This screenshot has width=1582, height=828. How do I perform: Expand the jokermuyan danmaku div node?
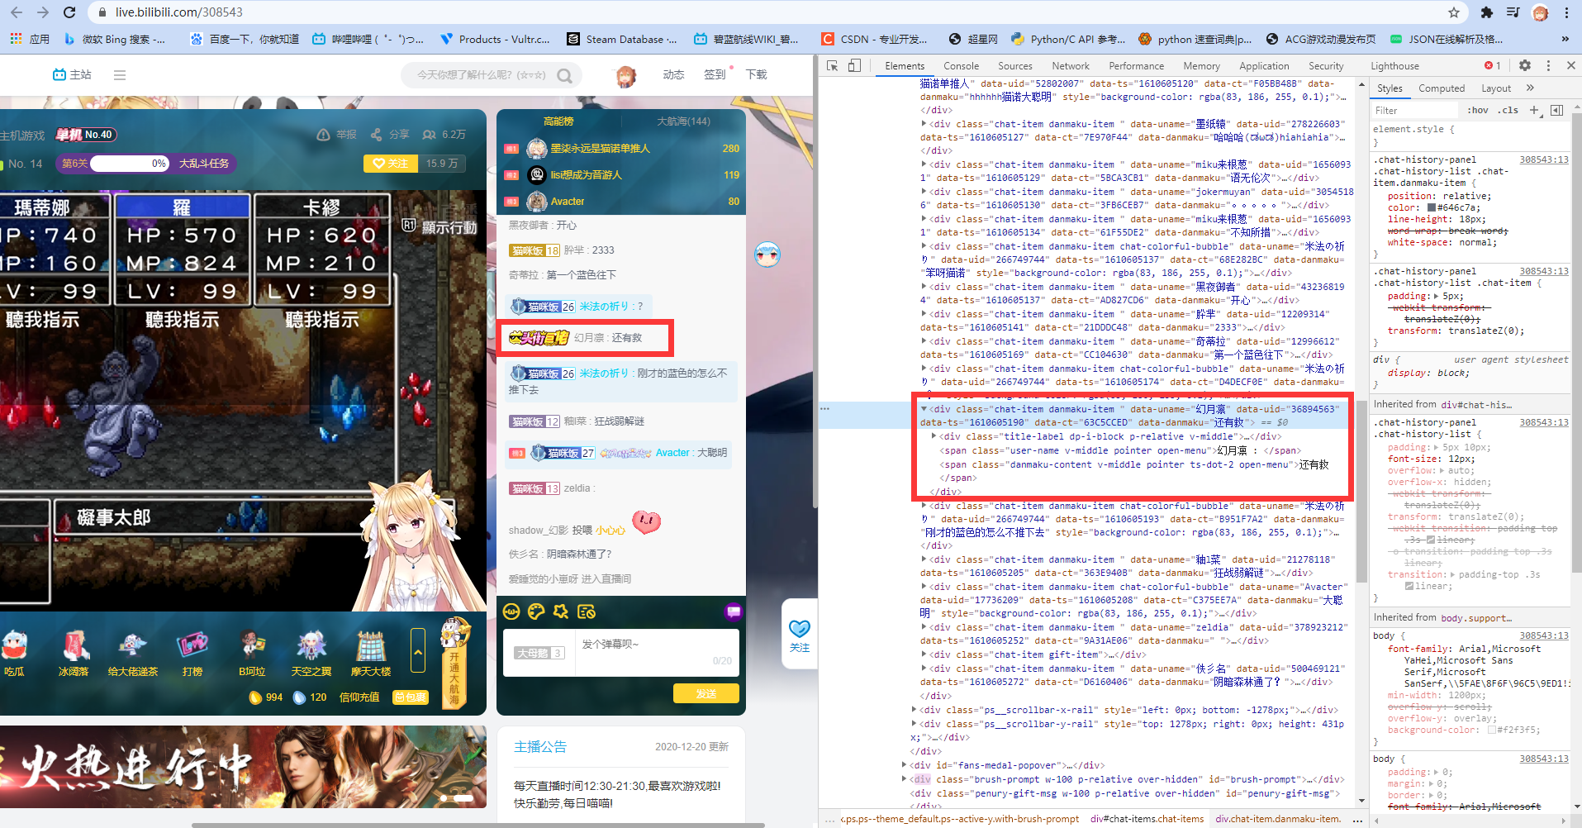(x=924, y=192)
